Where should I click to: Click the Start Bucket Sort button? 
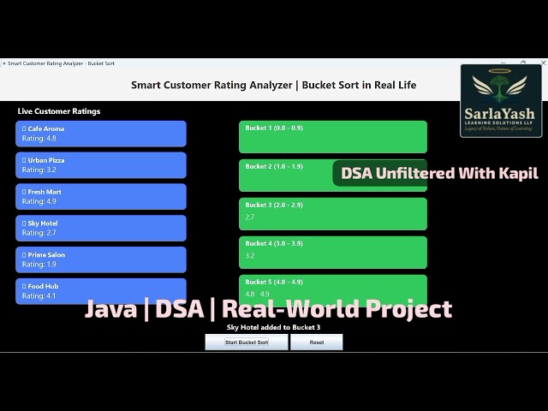click(x=247, y=342)
